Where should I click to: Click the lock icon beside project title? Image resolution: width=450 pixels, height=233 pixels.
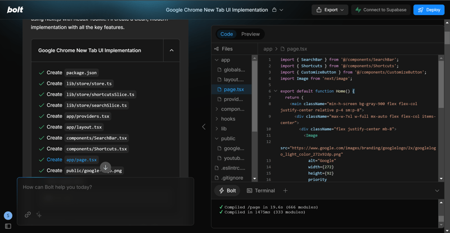[x=274, y=10]
